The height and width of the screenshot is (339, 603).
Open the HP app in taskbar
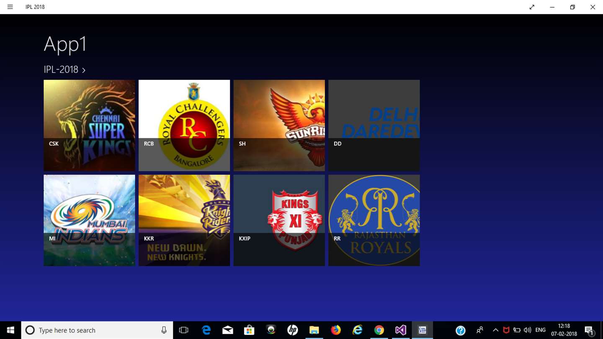pyautogui.click(x=292, y=330)
